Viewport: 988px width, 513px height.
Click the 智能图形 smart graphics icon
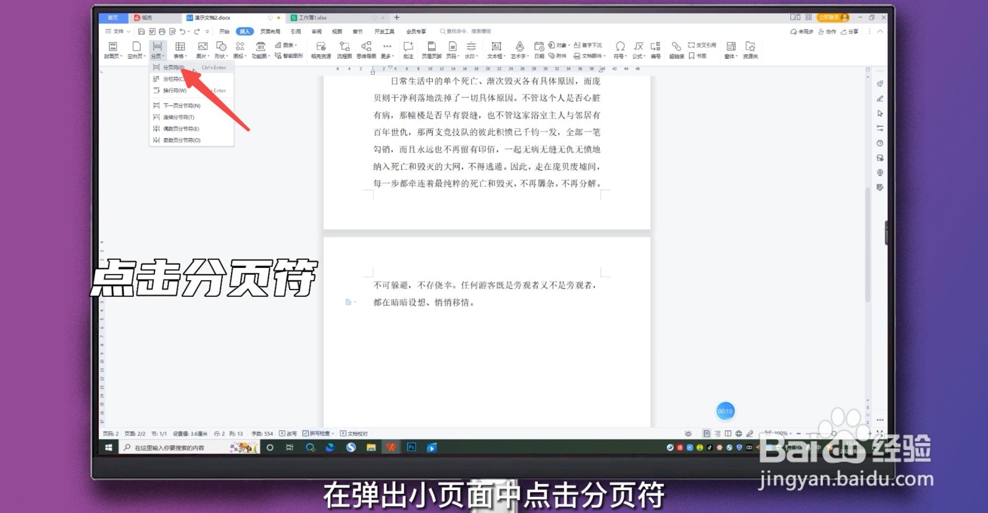pyautogui.click(x=289, y=56)
